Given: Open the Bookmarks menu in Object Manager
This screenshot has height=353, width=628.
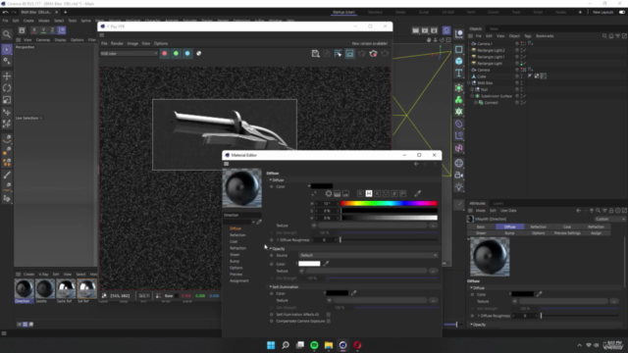Looking at the screenshot, I should [x=545, y=36].
